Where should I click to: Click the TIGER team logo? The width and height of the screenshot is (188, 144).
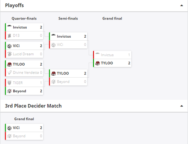tap(9, 83)
